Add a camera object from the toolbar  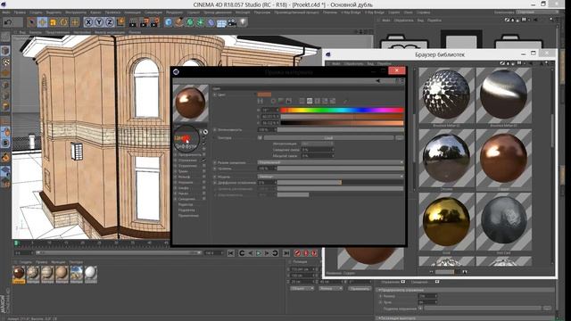coord(232,23)
